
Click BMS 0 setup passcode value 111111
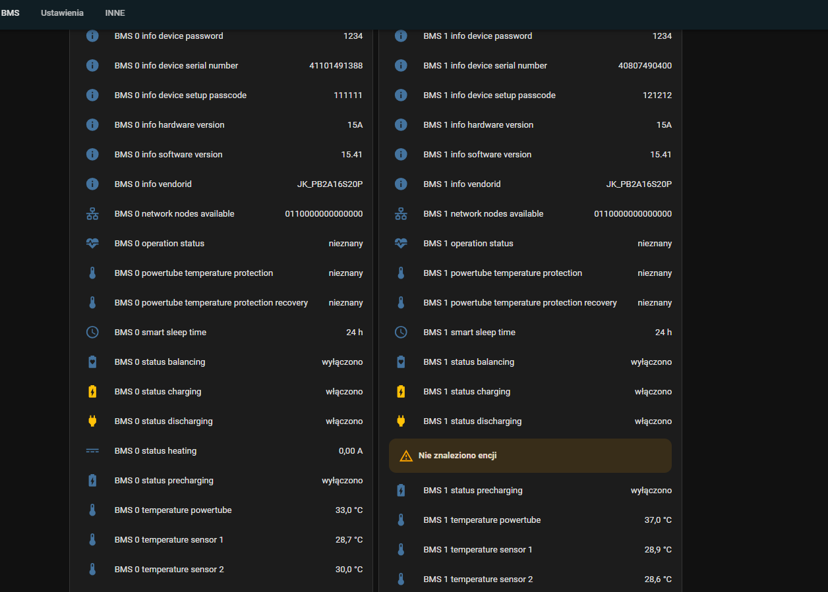(348, 95)
